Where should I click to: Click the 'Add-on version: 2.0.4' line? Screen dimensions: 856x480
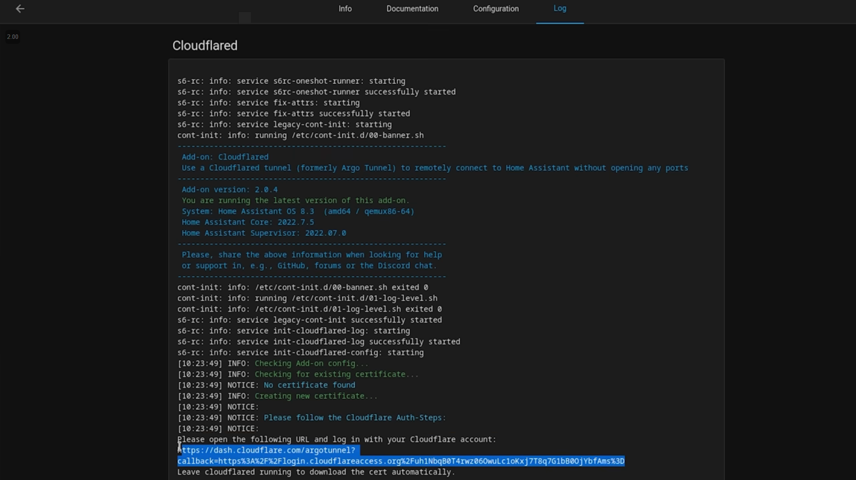point(229,189)
